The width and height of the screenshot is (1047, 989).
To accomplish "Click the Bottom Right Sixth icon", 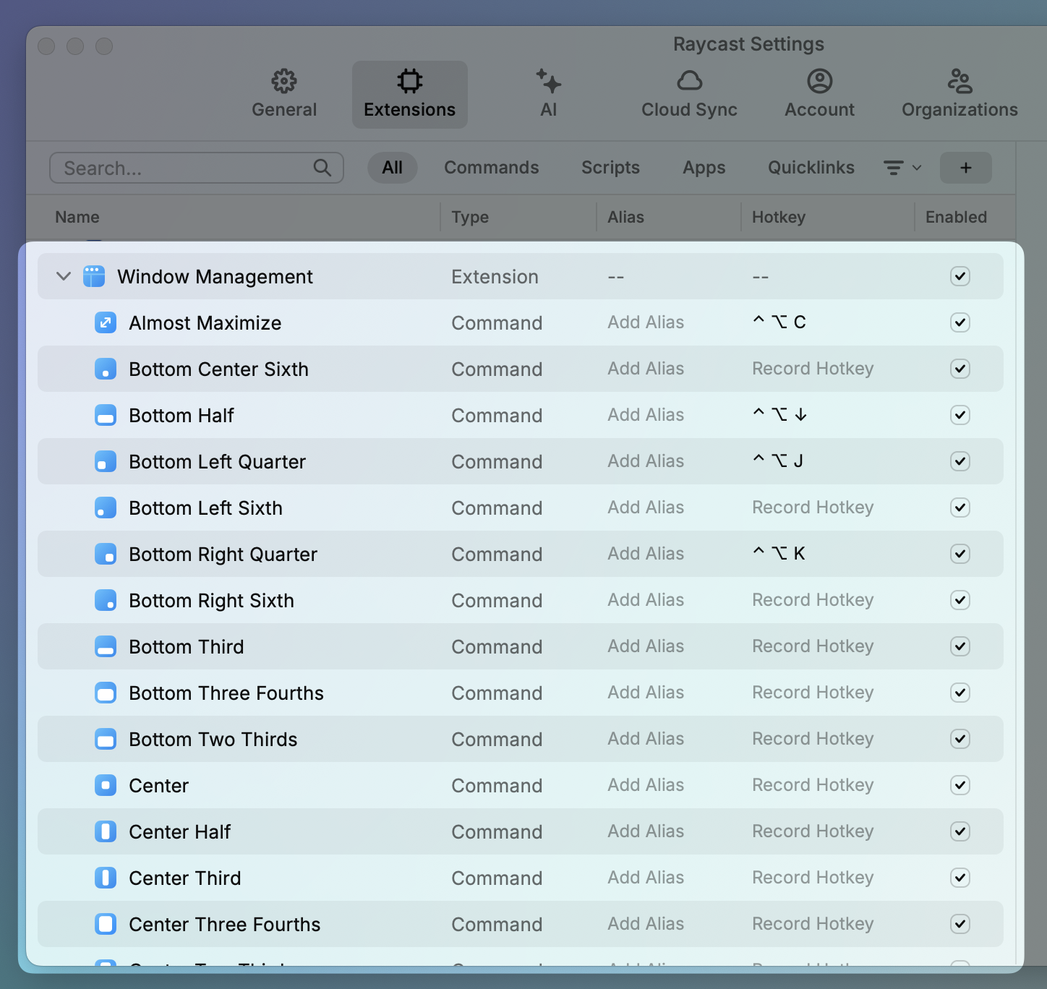I will click(x=106, y=600).
